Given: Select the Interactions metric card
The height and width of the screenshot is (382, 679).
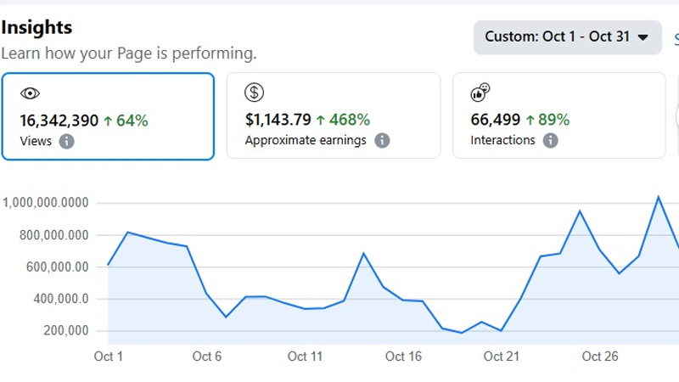Looking at the screenshot, I should [x=558, y=115].
